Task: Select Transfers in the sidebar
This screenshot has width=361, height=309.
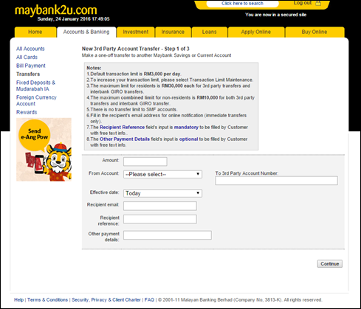Action: (x=28, y=74)
